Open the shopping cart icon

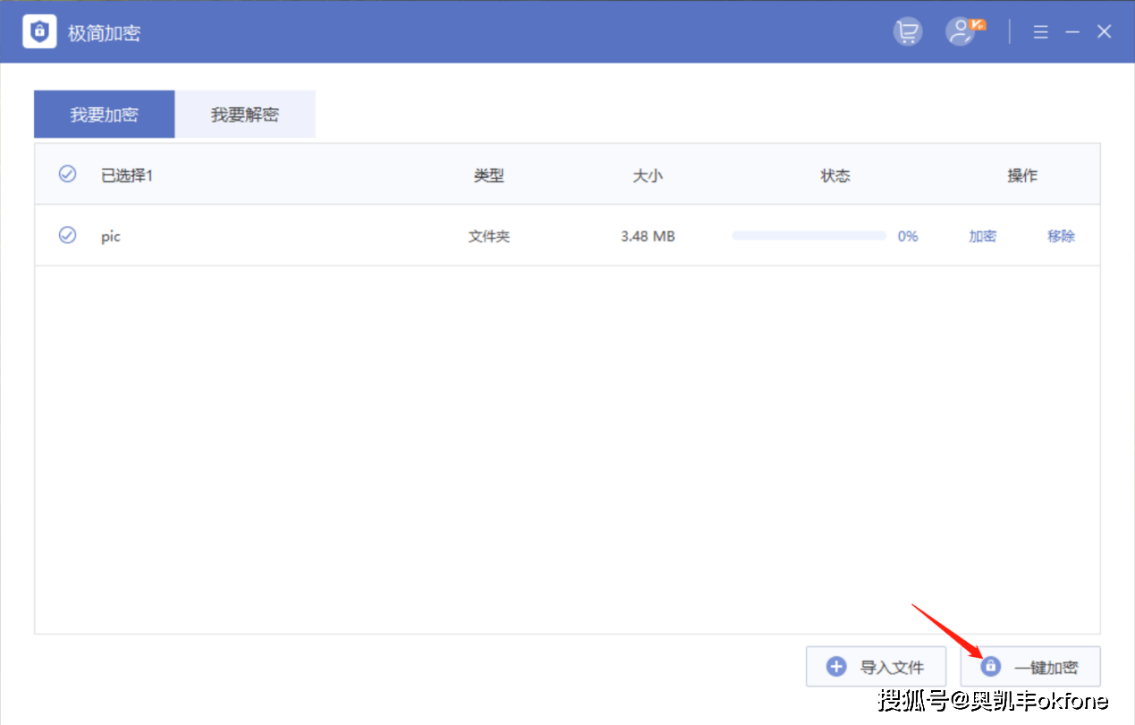(x=908, y=32)
